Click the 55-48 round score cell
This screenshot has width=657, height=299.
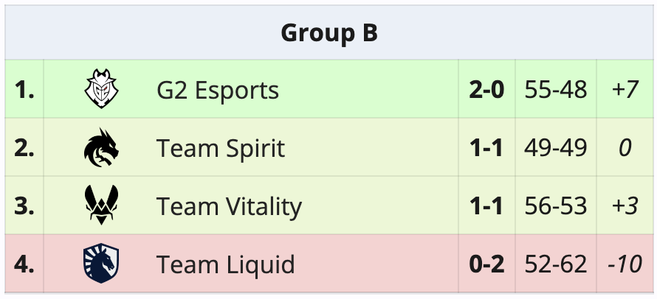coord(556,90)
